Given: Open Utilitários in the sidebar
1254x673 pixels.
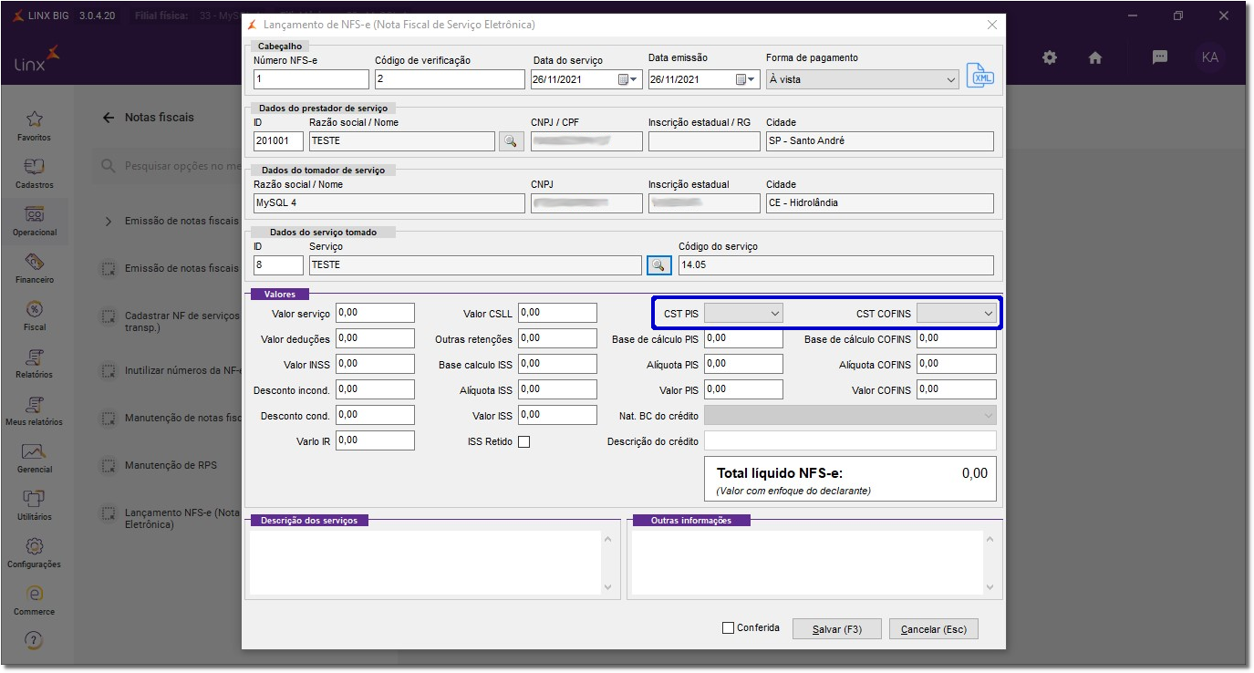Looking at the screenshot, I should 35,505.
